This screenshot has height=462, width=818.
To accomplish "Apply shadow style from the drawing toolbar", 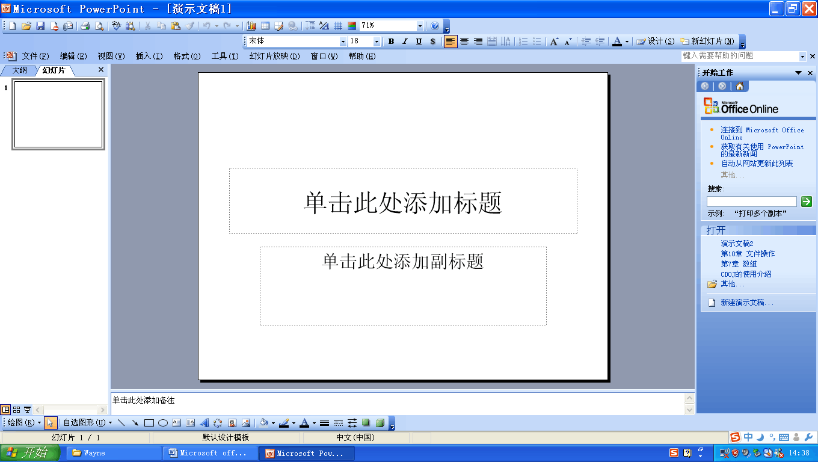I will (x=366, y=423).
